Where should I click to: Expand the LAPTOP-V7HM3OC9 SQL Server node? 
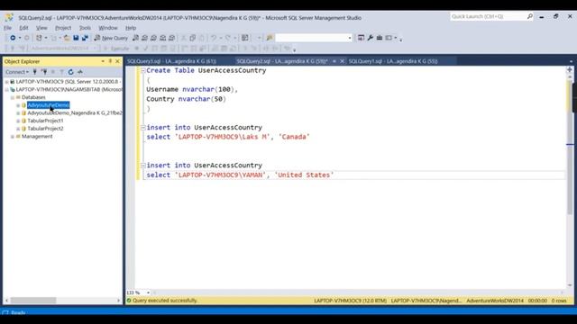coord(6,82)
